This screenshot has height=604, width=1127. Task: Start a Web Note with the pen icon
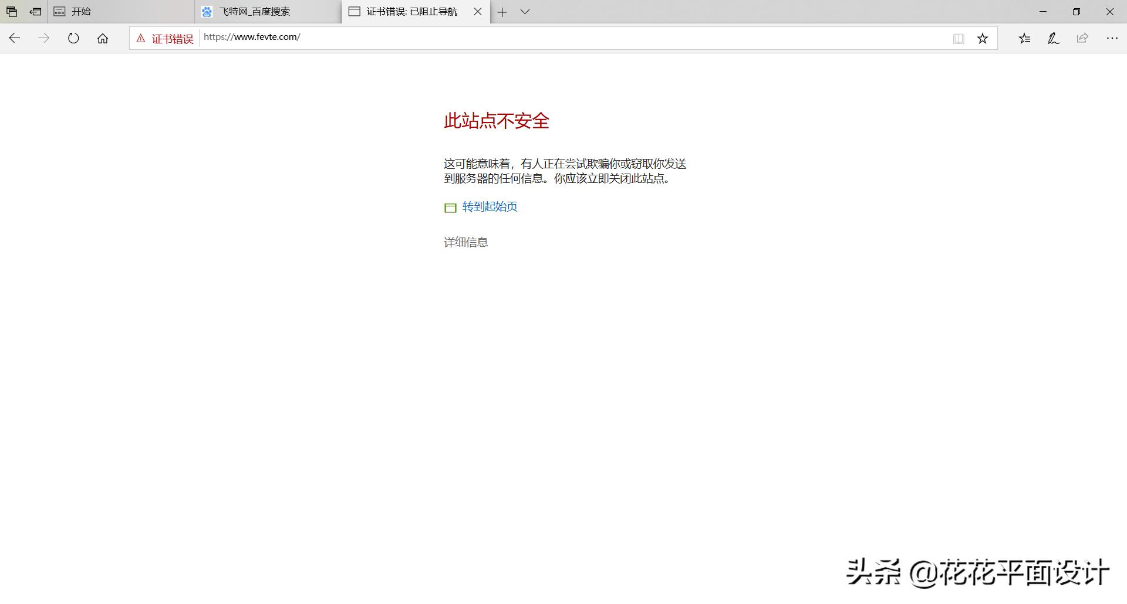1052,38
